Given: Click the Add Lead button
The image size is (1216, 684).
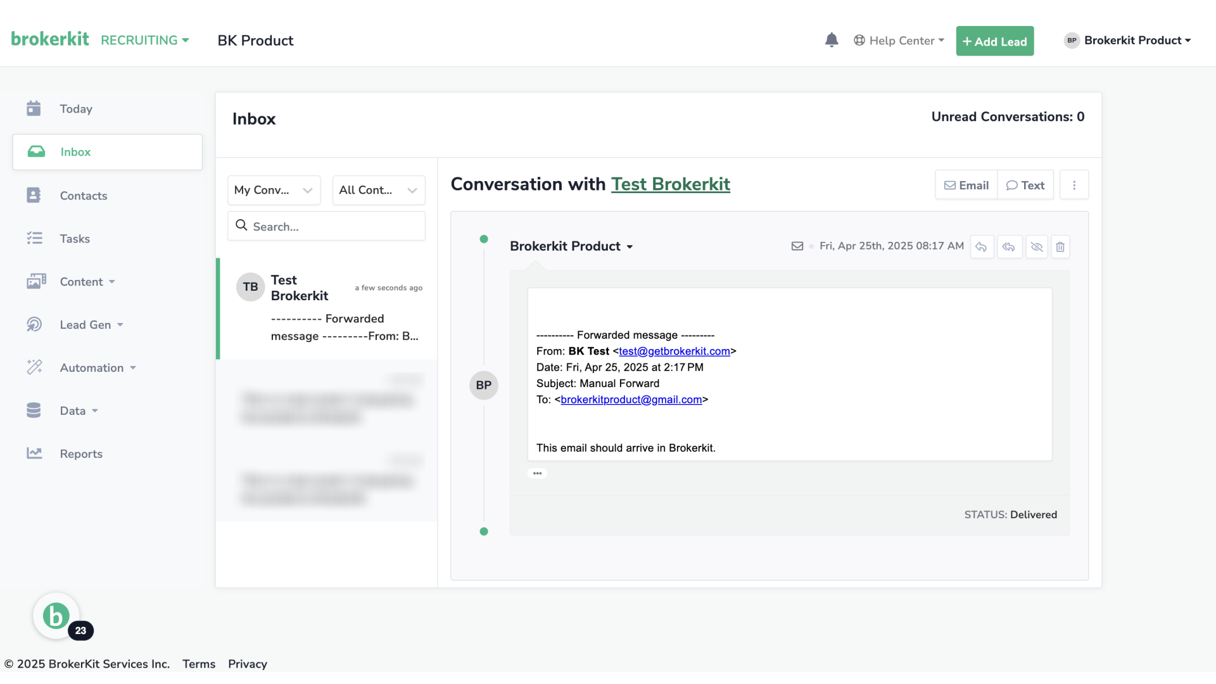Looking at the screenshot, I should pyautogui.click(x=994, y=41).
